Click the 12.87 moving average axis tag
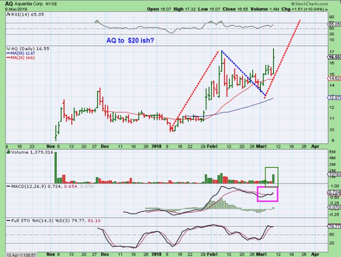This screenshot has width=341, height=257. click(x=334, y=98)
